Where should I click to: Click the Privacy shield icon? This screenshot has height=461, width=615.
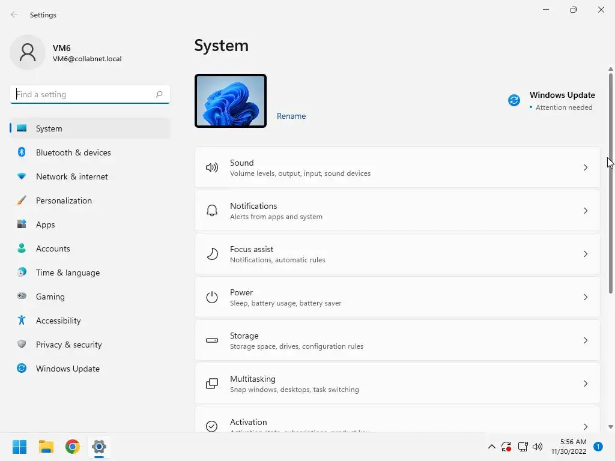[x=22, y=344]
